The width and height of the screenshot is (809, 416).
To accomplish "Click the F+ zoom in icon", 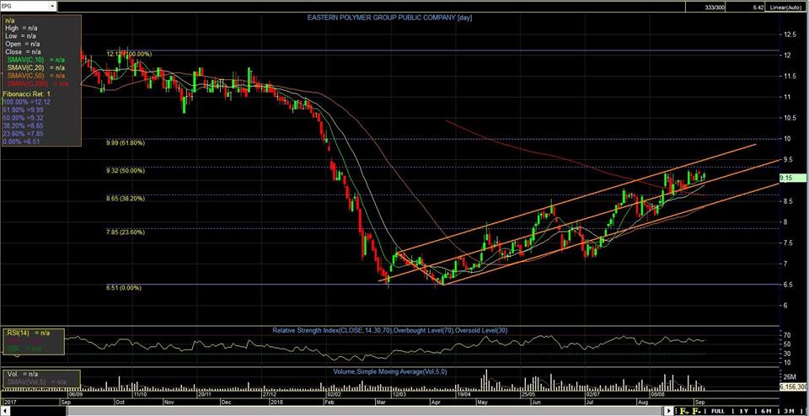I will click(684, 411).
